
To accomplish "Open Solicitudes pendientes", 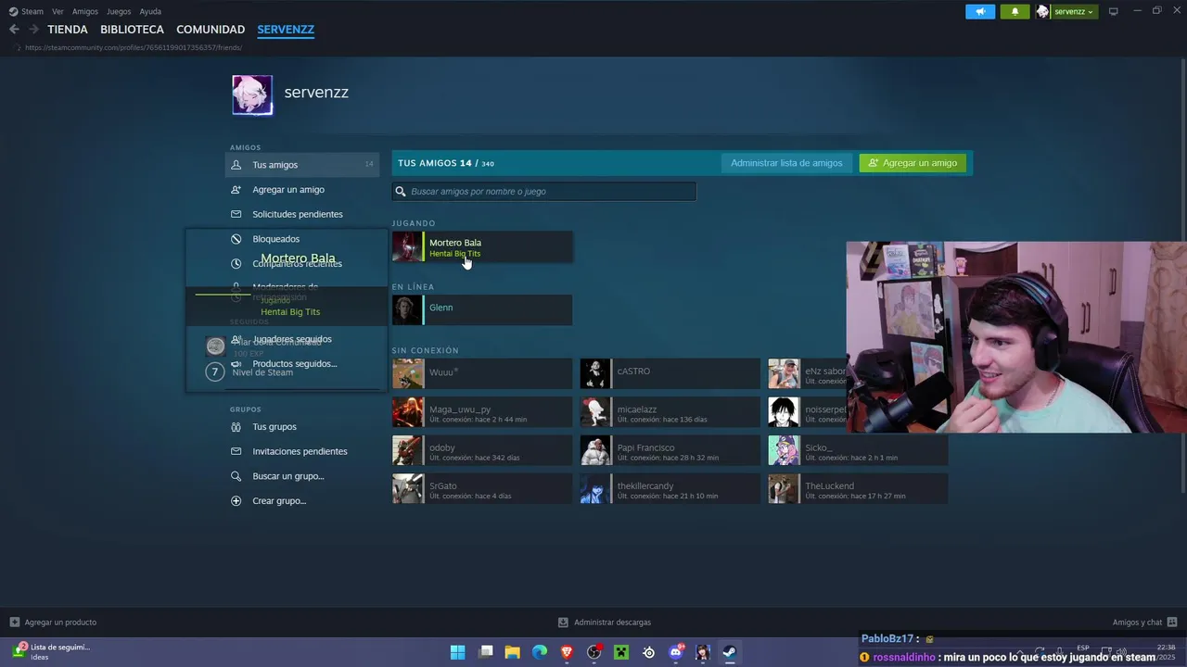I will point(298,214).
